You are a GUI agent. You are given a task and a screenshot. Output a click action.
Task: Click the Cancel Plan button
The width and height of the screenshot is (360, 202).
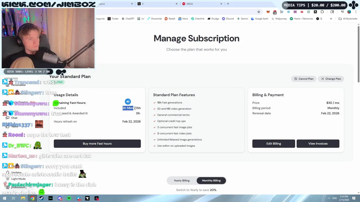[304, 79]
